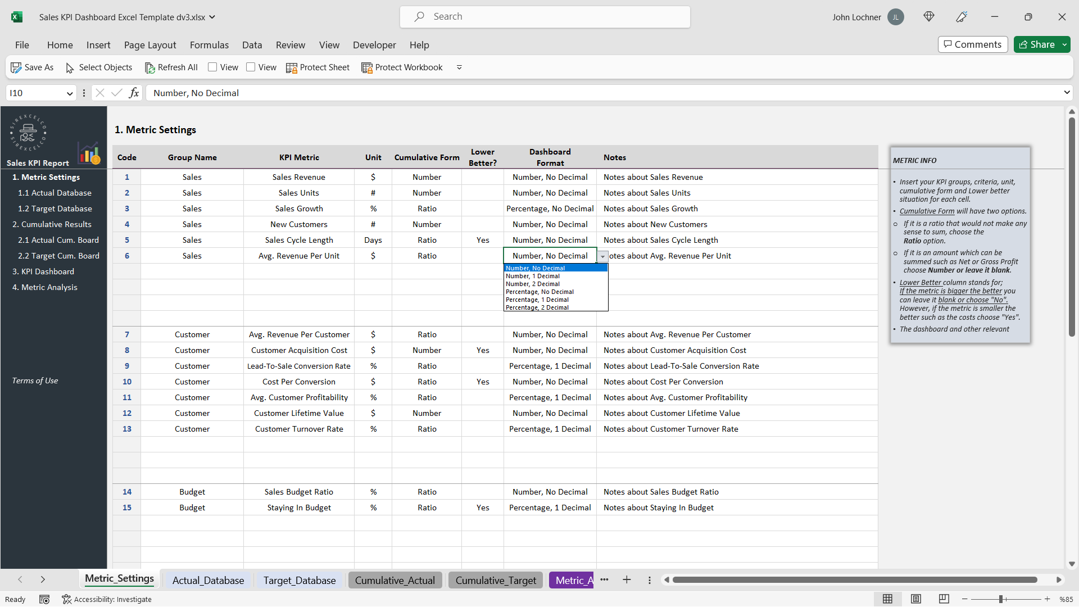Zoom in with the plus icon
Screen dimensions: 1079x607
pyautogui.click(x=1048, y=599)
